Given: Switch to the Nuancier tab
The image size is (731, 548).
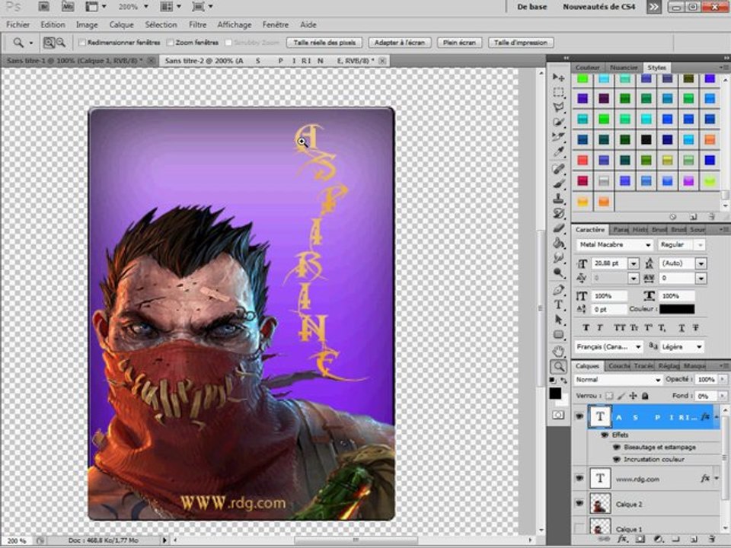Looking at the screenshot, I should [624, 68].
